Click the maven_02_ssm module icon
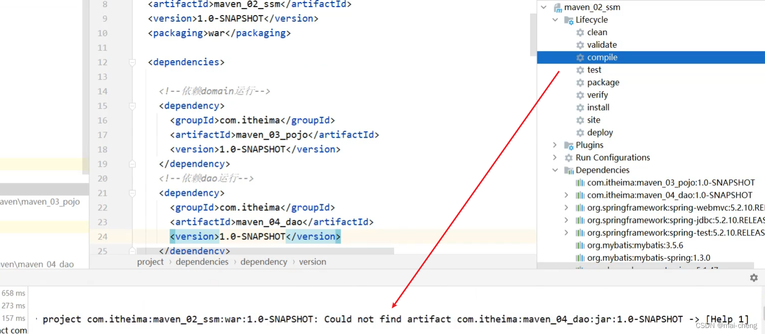 [557, 8]
